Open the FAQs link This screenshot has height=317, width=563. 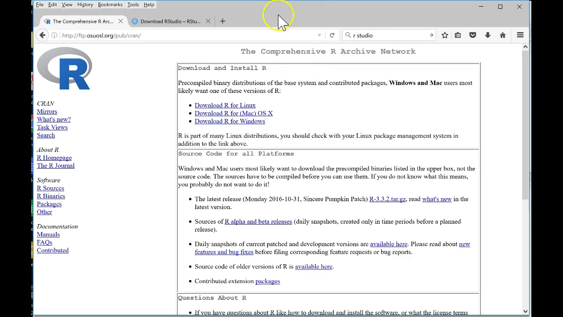click(x=44, y=242)
